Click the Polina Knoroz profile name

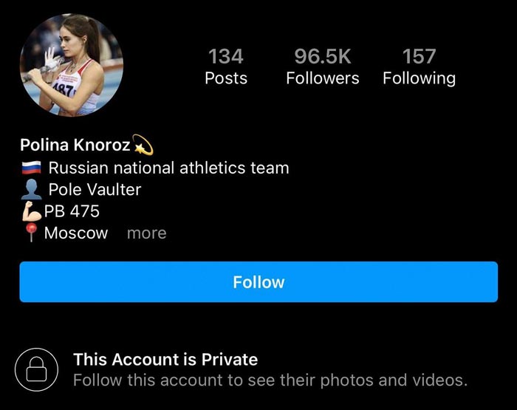coord(75,145)
